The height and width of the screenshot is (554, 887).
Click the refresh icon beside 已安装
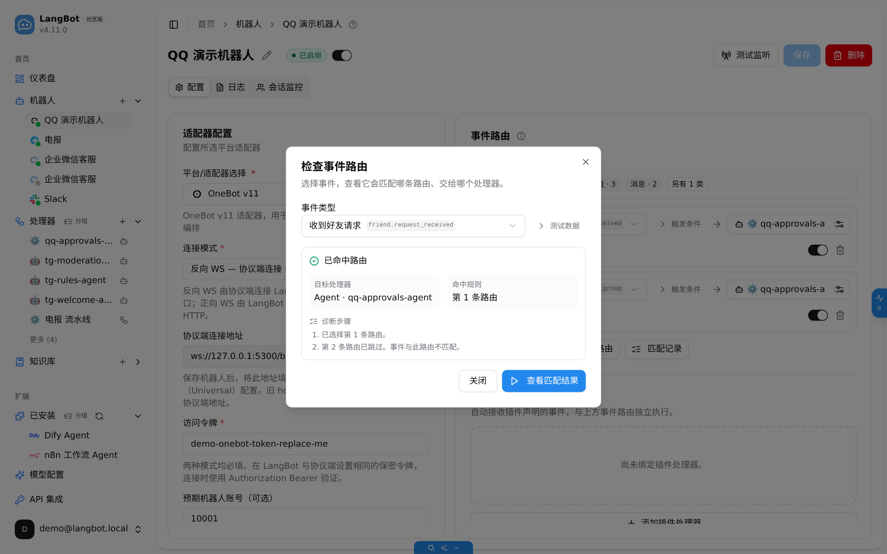[99, 416]
